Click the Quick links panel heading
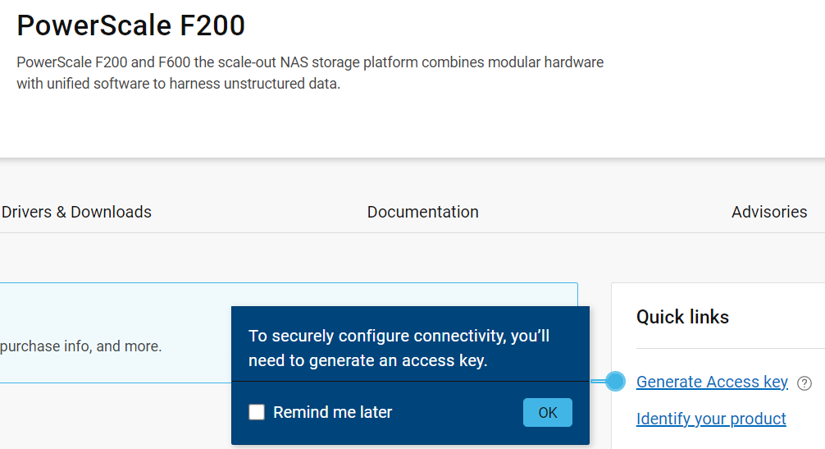 pos(682,317)
